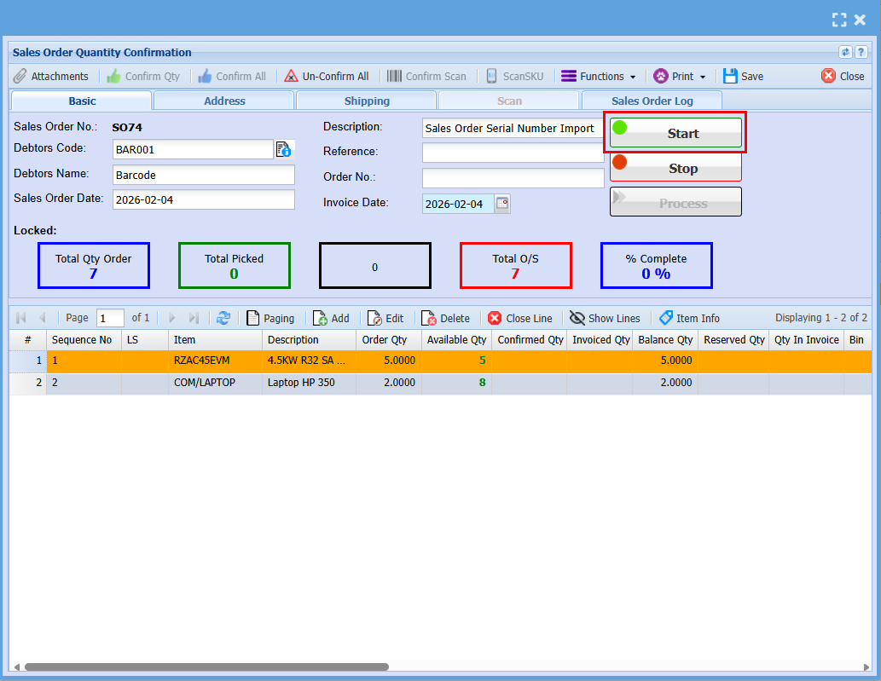Switch to the Address tab
The width and height of the screenshot is (881, 681).
tap(224, 101)
